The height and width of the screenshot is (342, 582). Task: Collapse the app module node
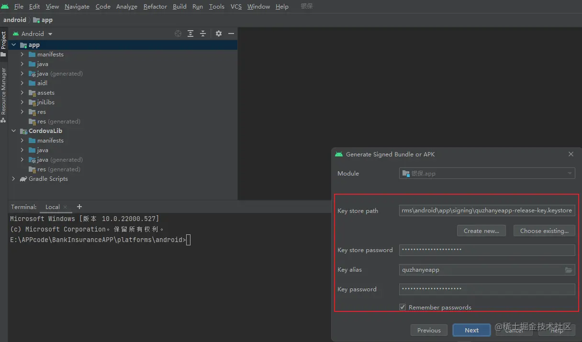[13, 45]
